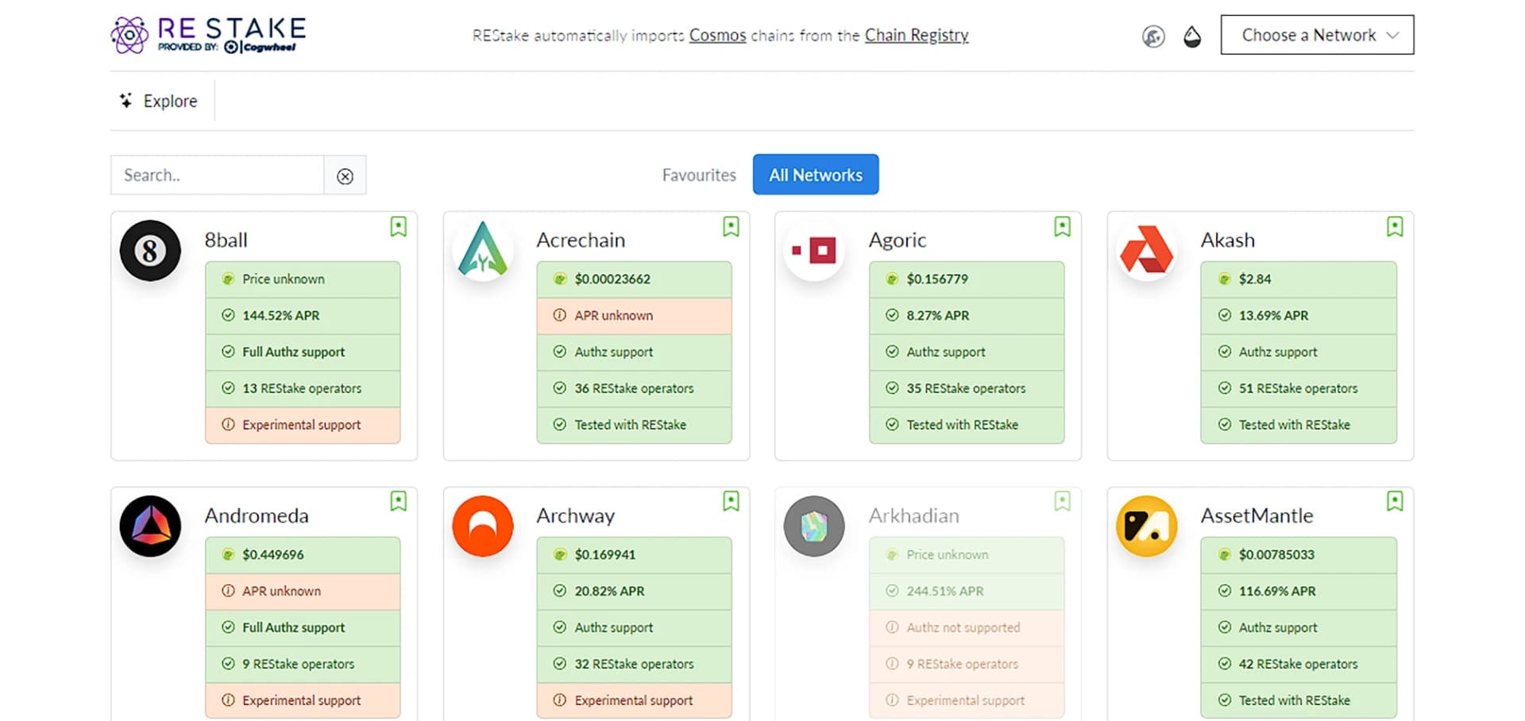Click the 35 REStake operators row
The width and height of the screenshot is (1525, 721).
point(967,389)
